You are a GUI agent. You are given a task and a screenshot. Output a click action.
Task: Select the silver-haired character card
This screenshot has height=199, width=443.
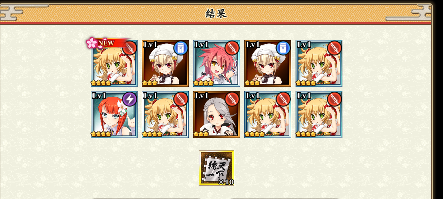tap(217, 115)
